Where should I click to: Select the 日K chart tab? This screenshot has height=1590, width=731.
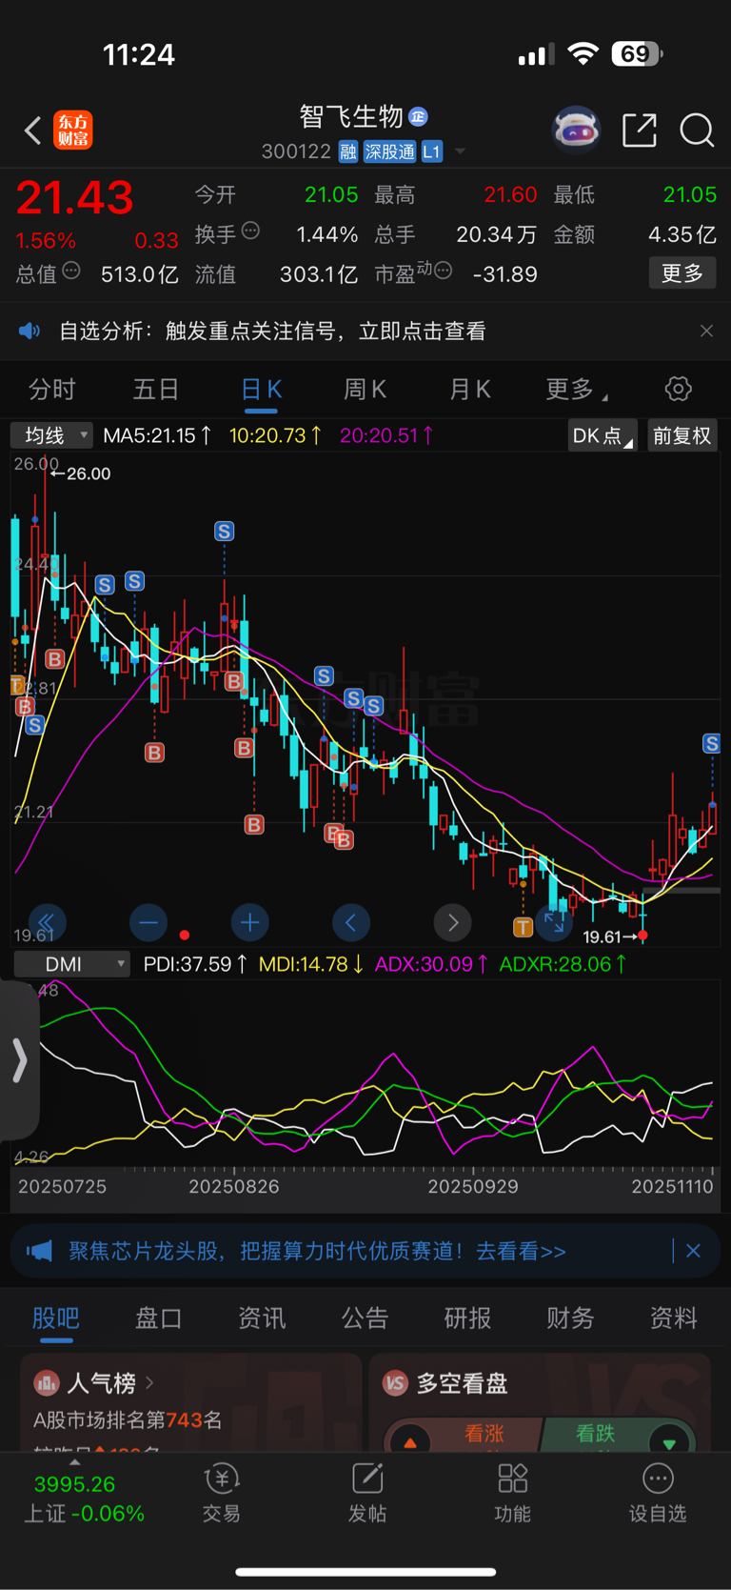point(261,390)
